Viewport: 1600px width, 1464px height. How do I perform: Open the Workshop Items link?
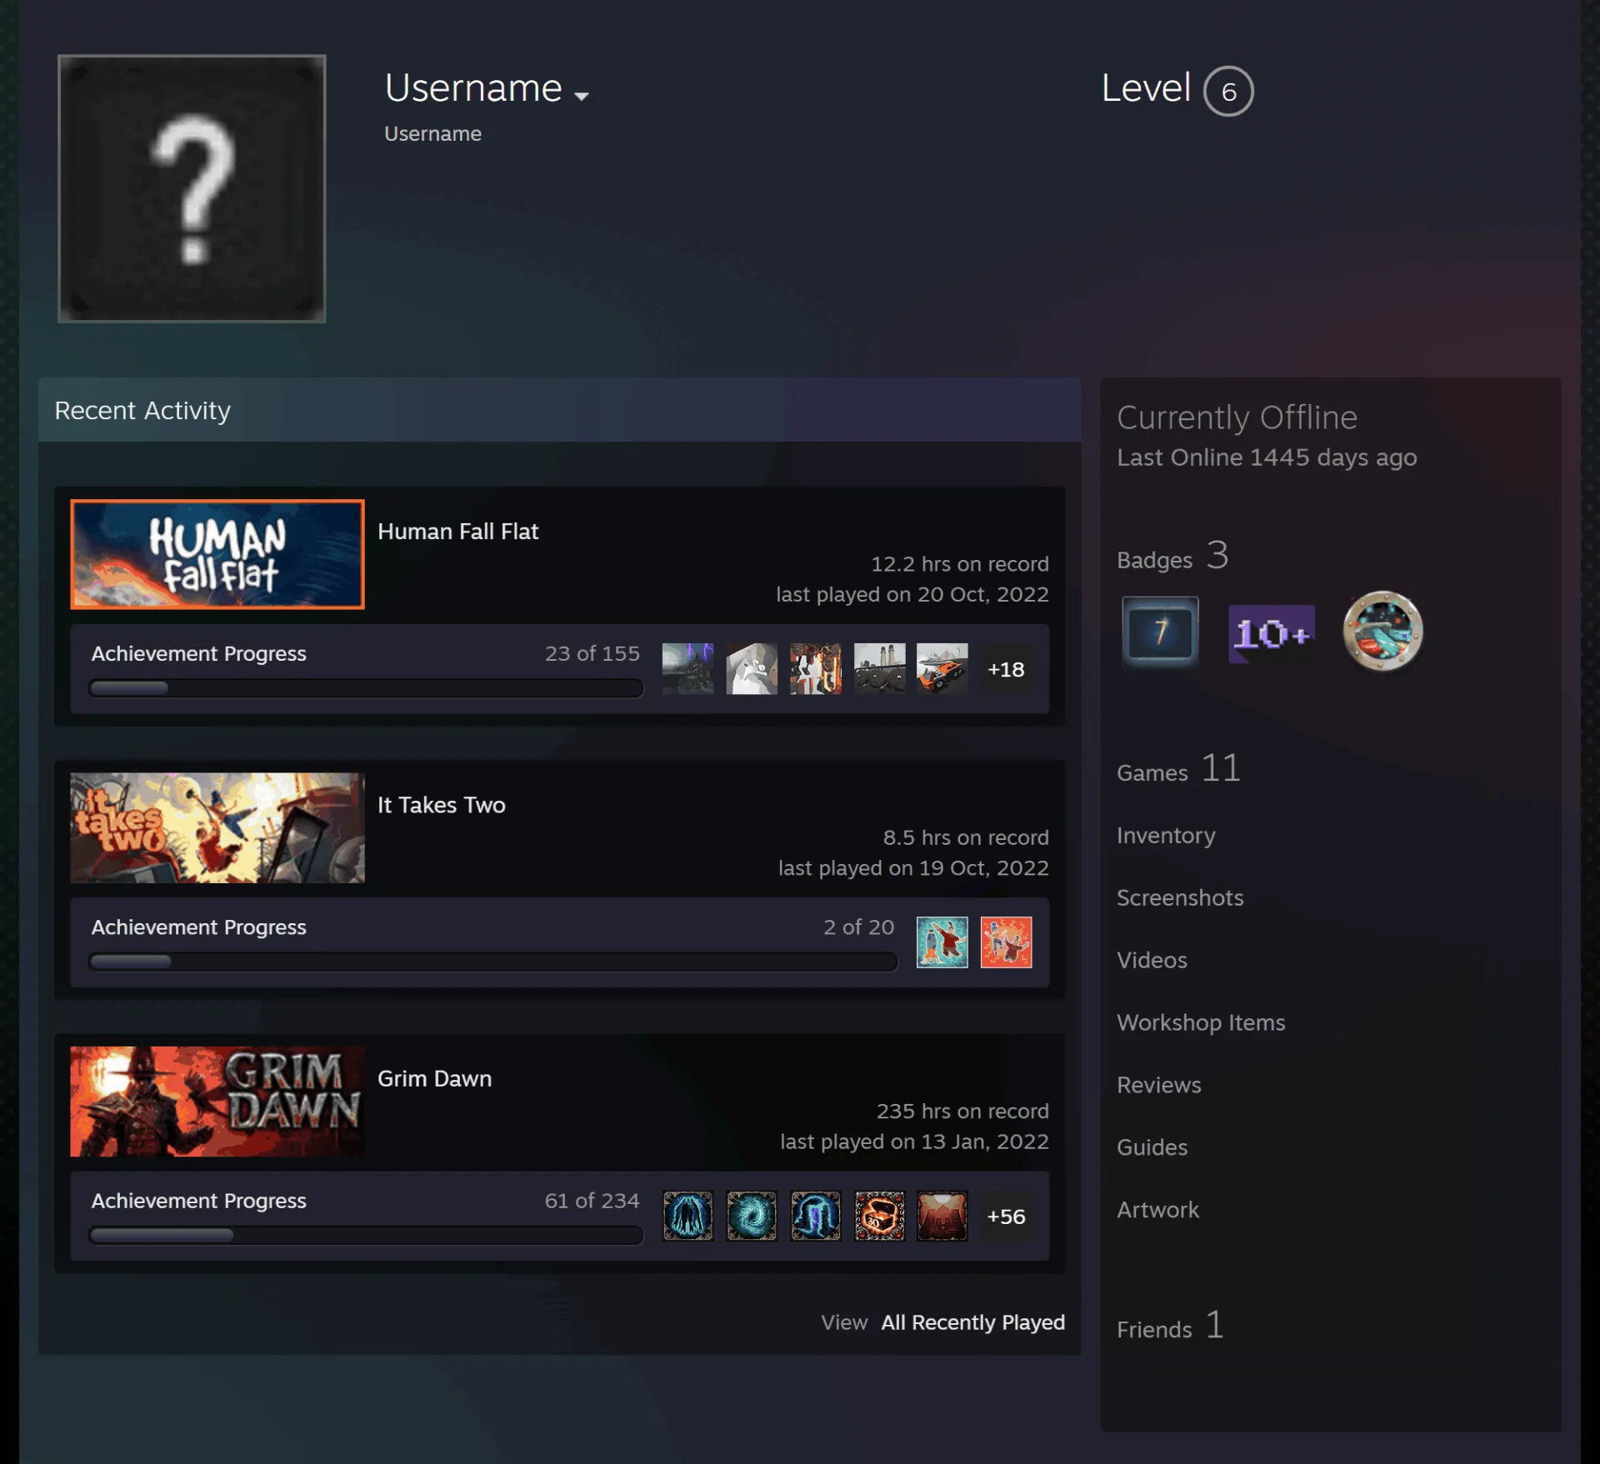(1201, 1022)
